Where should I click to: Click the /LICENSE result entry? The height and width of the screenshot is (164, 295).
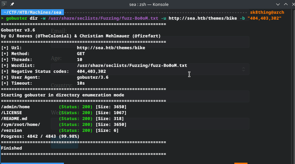[11, 113]
